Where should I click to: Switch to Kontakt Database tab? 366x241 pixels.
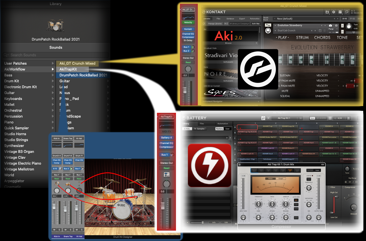230,19
